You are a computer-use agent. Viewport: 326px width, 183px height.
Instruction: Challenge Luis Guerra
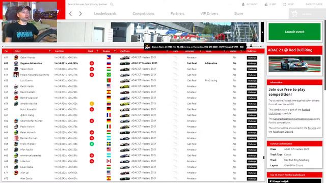252,80
